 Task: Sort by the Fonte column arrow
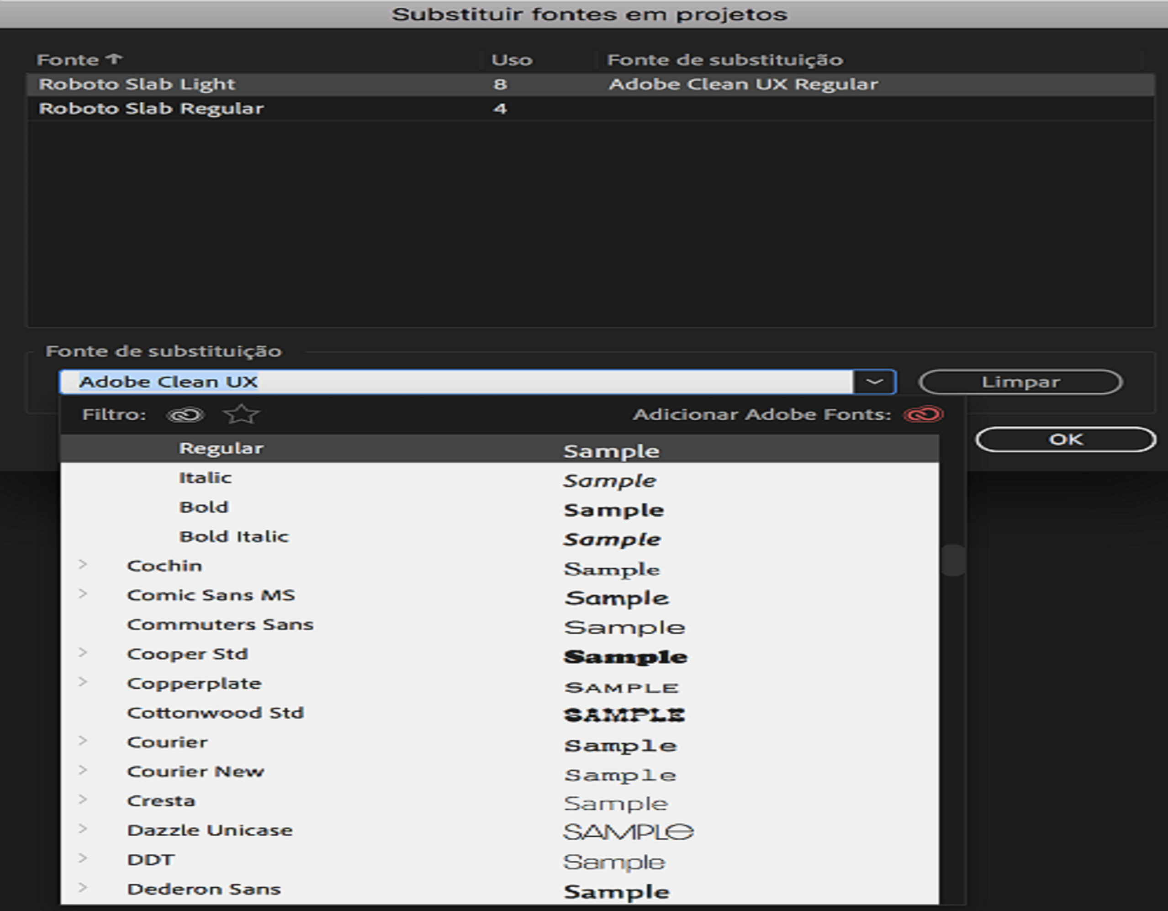point(115,59)
